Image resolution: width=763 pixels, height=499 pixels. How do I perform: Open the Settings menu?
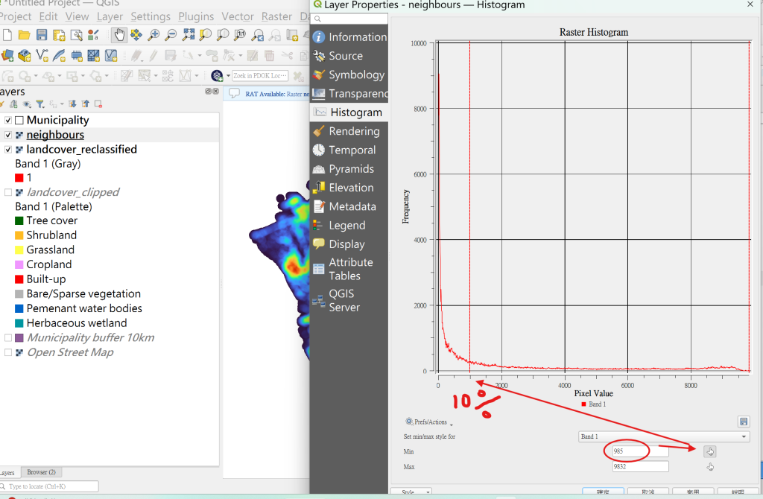click(151, 16)
